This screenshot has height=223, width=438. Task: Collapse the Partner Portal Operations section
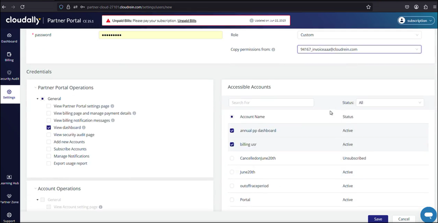click(x=35, y=88)
